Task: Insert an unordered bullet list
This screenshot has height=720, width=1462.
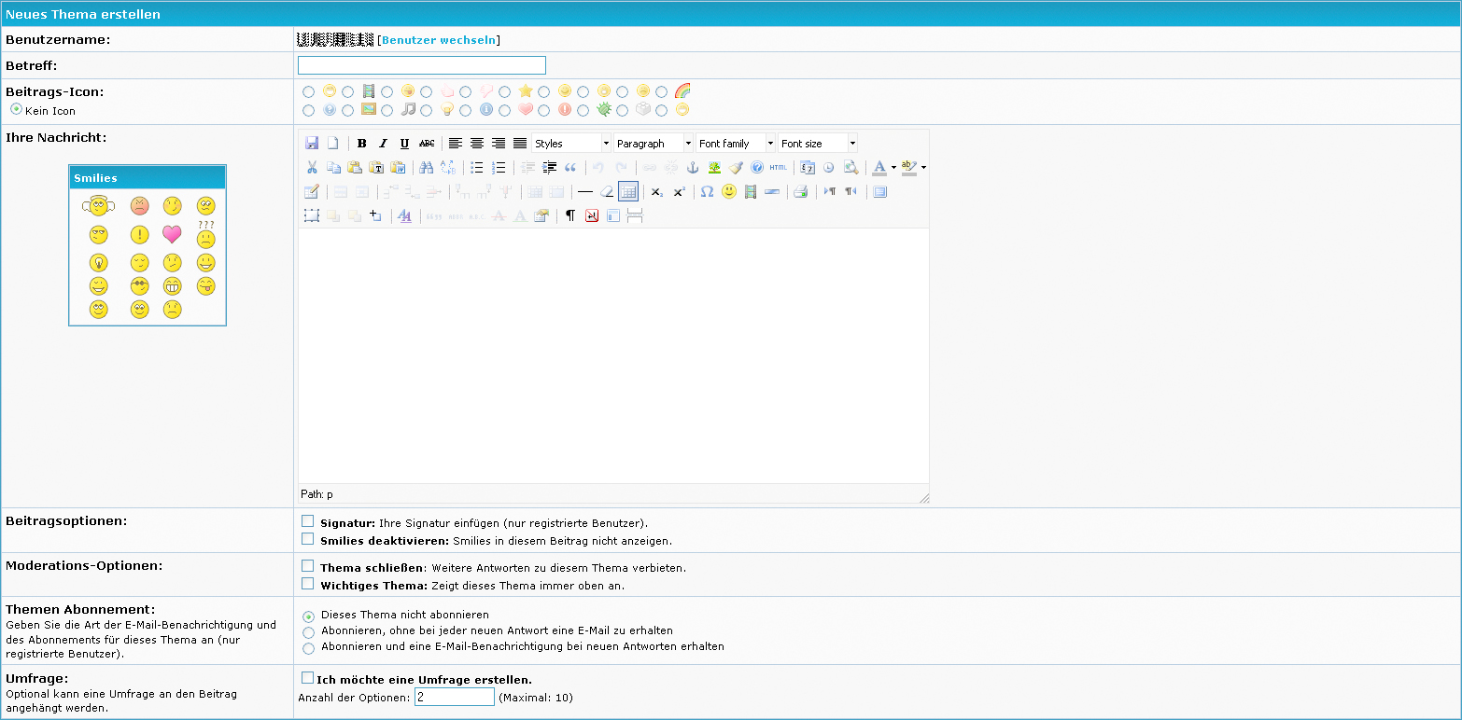Action: [476, 167]
